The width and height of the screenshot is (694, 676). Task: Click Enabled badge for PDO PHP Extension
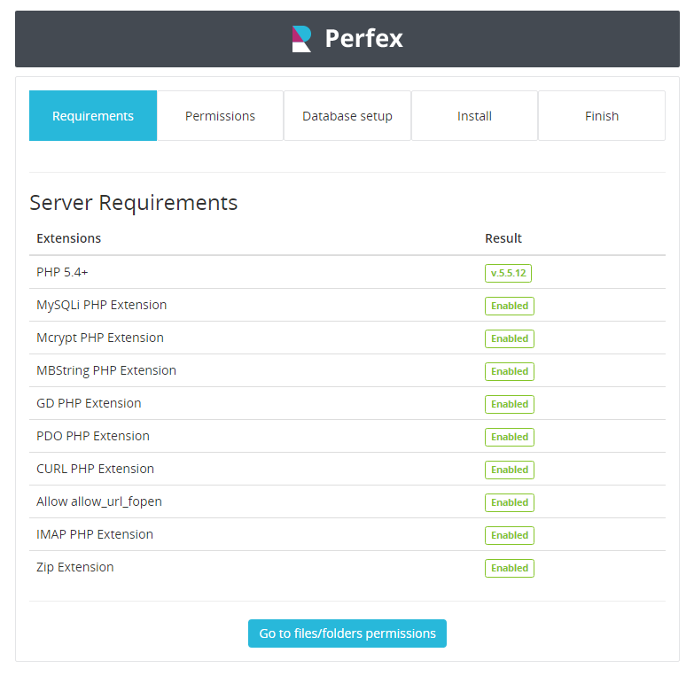click(510, 437)
